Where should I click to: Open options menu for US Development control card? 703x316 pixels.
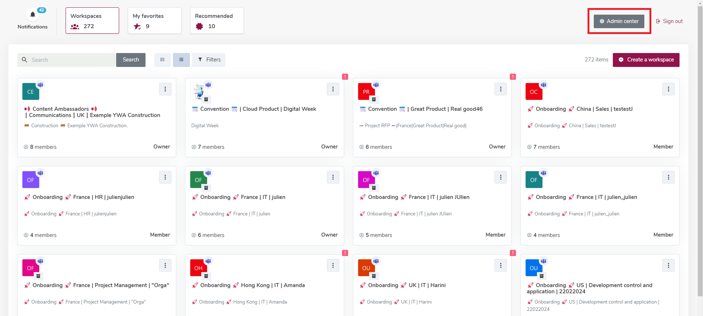tap(669, 265)
